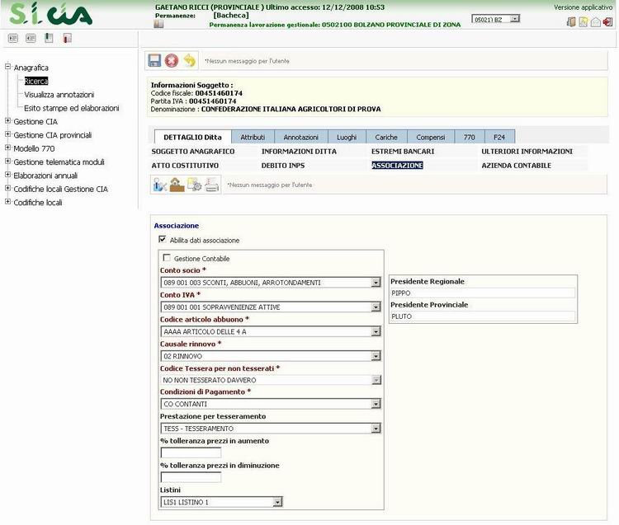Open Visualizza annotazioni tree item
The height and width of the screenshot is (525, 619).
pyautogui.click(x=59, y=95)
